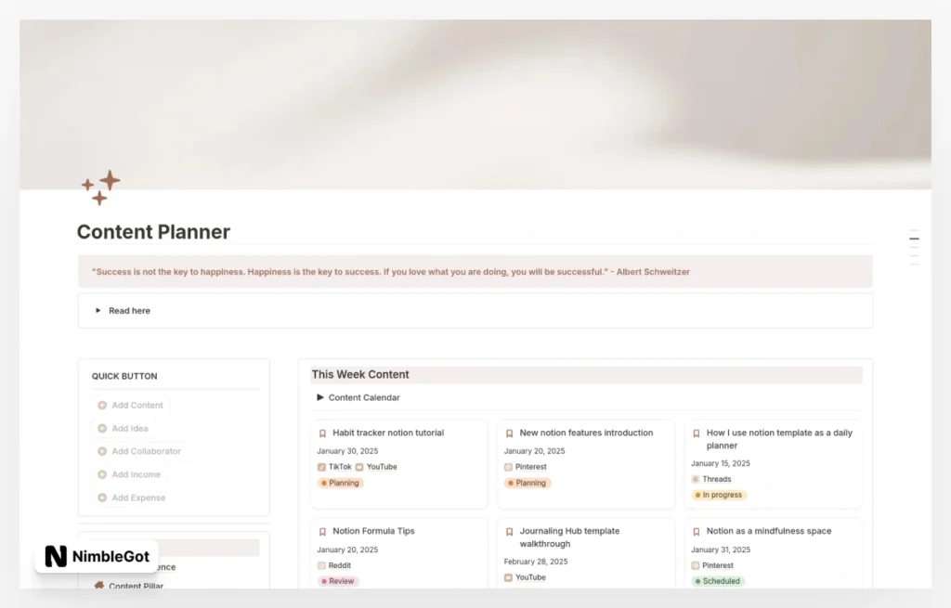This screenshot has width=951, height=608.
Task: Click the Add Expense button
Action: point(132,498)
